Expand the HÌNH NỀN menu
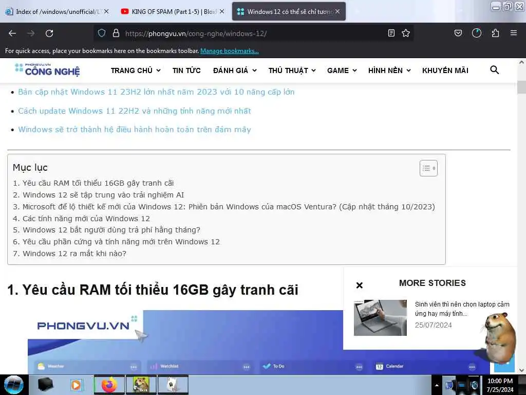The image size is (526, 395). tap(389, 70)
